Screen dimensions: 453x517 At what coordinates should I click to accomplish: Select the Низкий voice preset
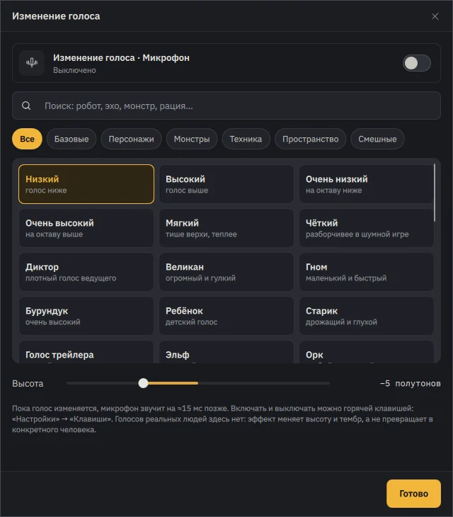pyautogui.click(x=86, y=184)
